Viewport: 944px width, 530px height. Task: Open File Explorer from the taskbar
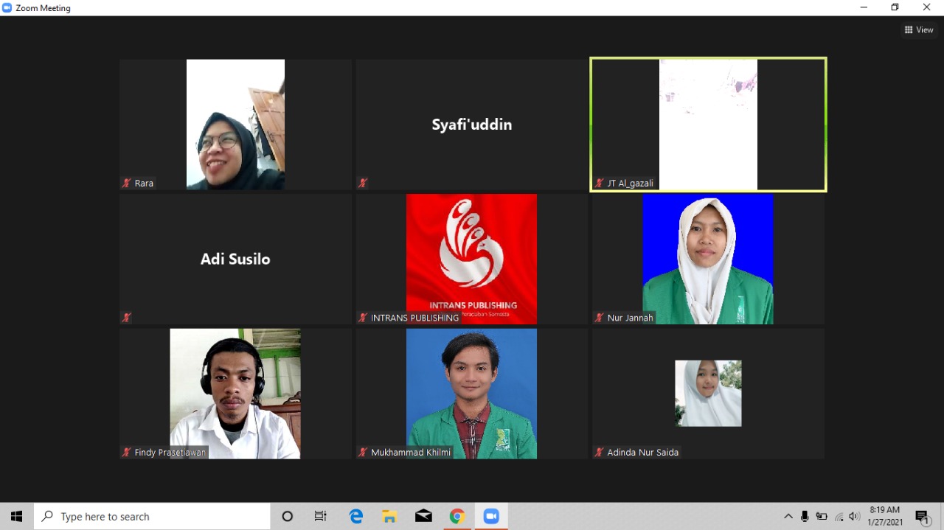point(389,517)
